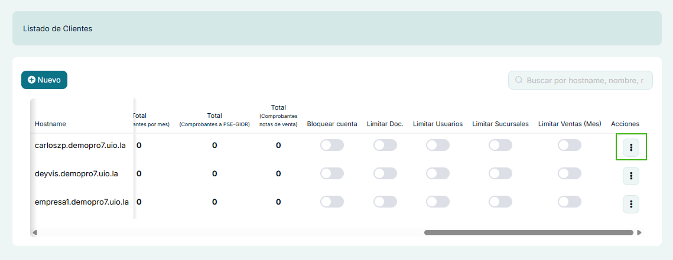Click the left scroll arrow of table
673x260 pixels.
tap(35, 232)
